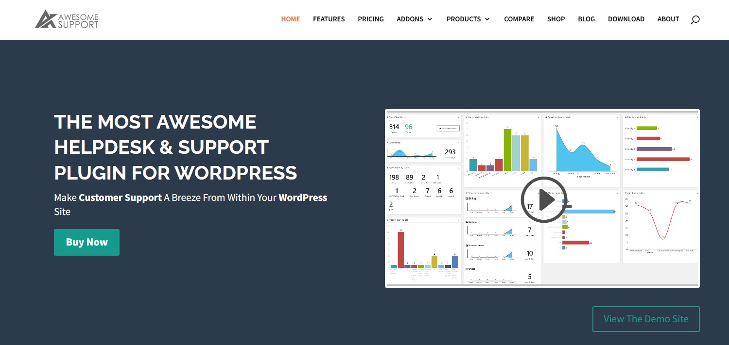Expand the Addons dropdown chevron
The image size is (729, 345).
430,19
